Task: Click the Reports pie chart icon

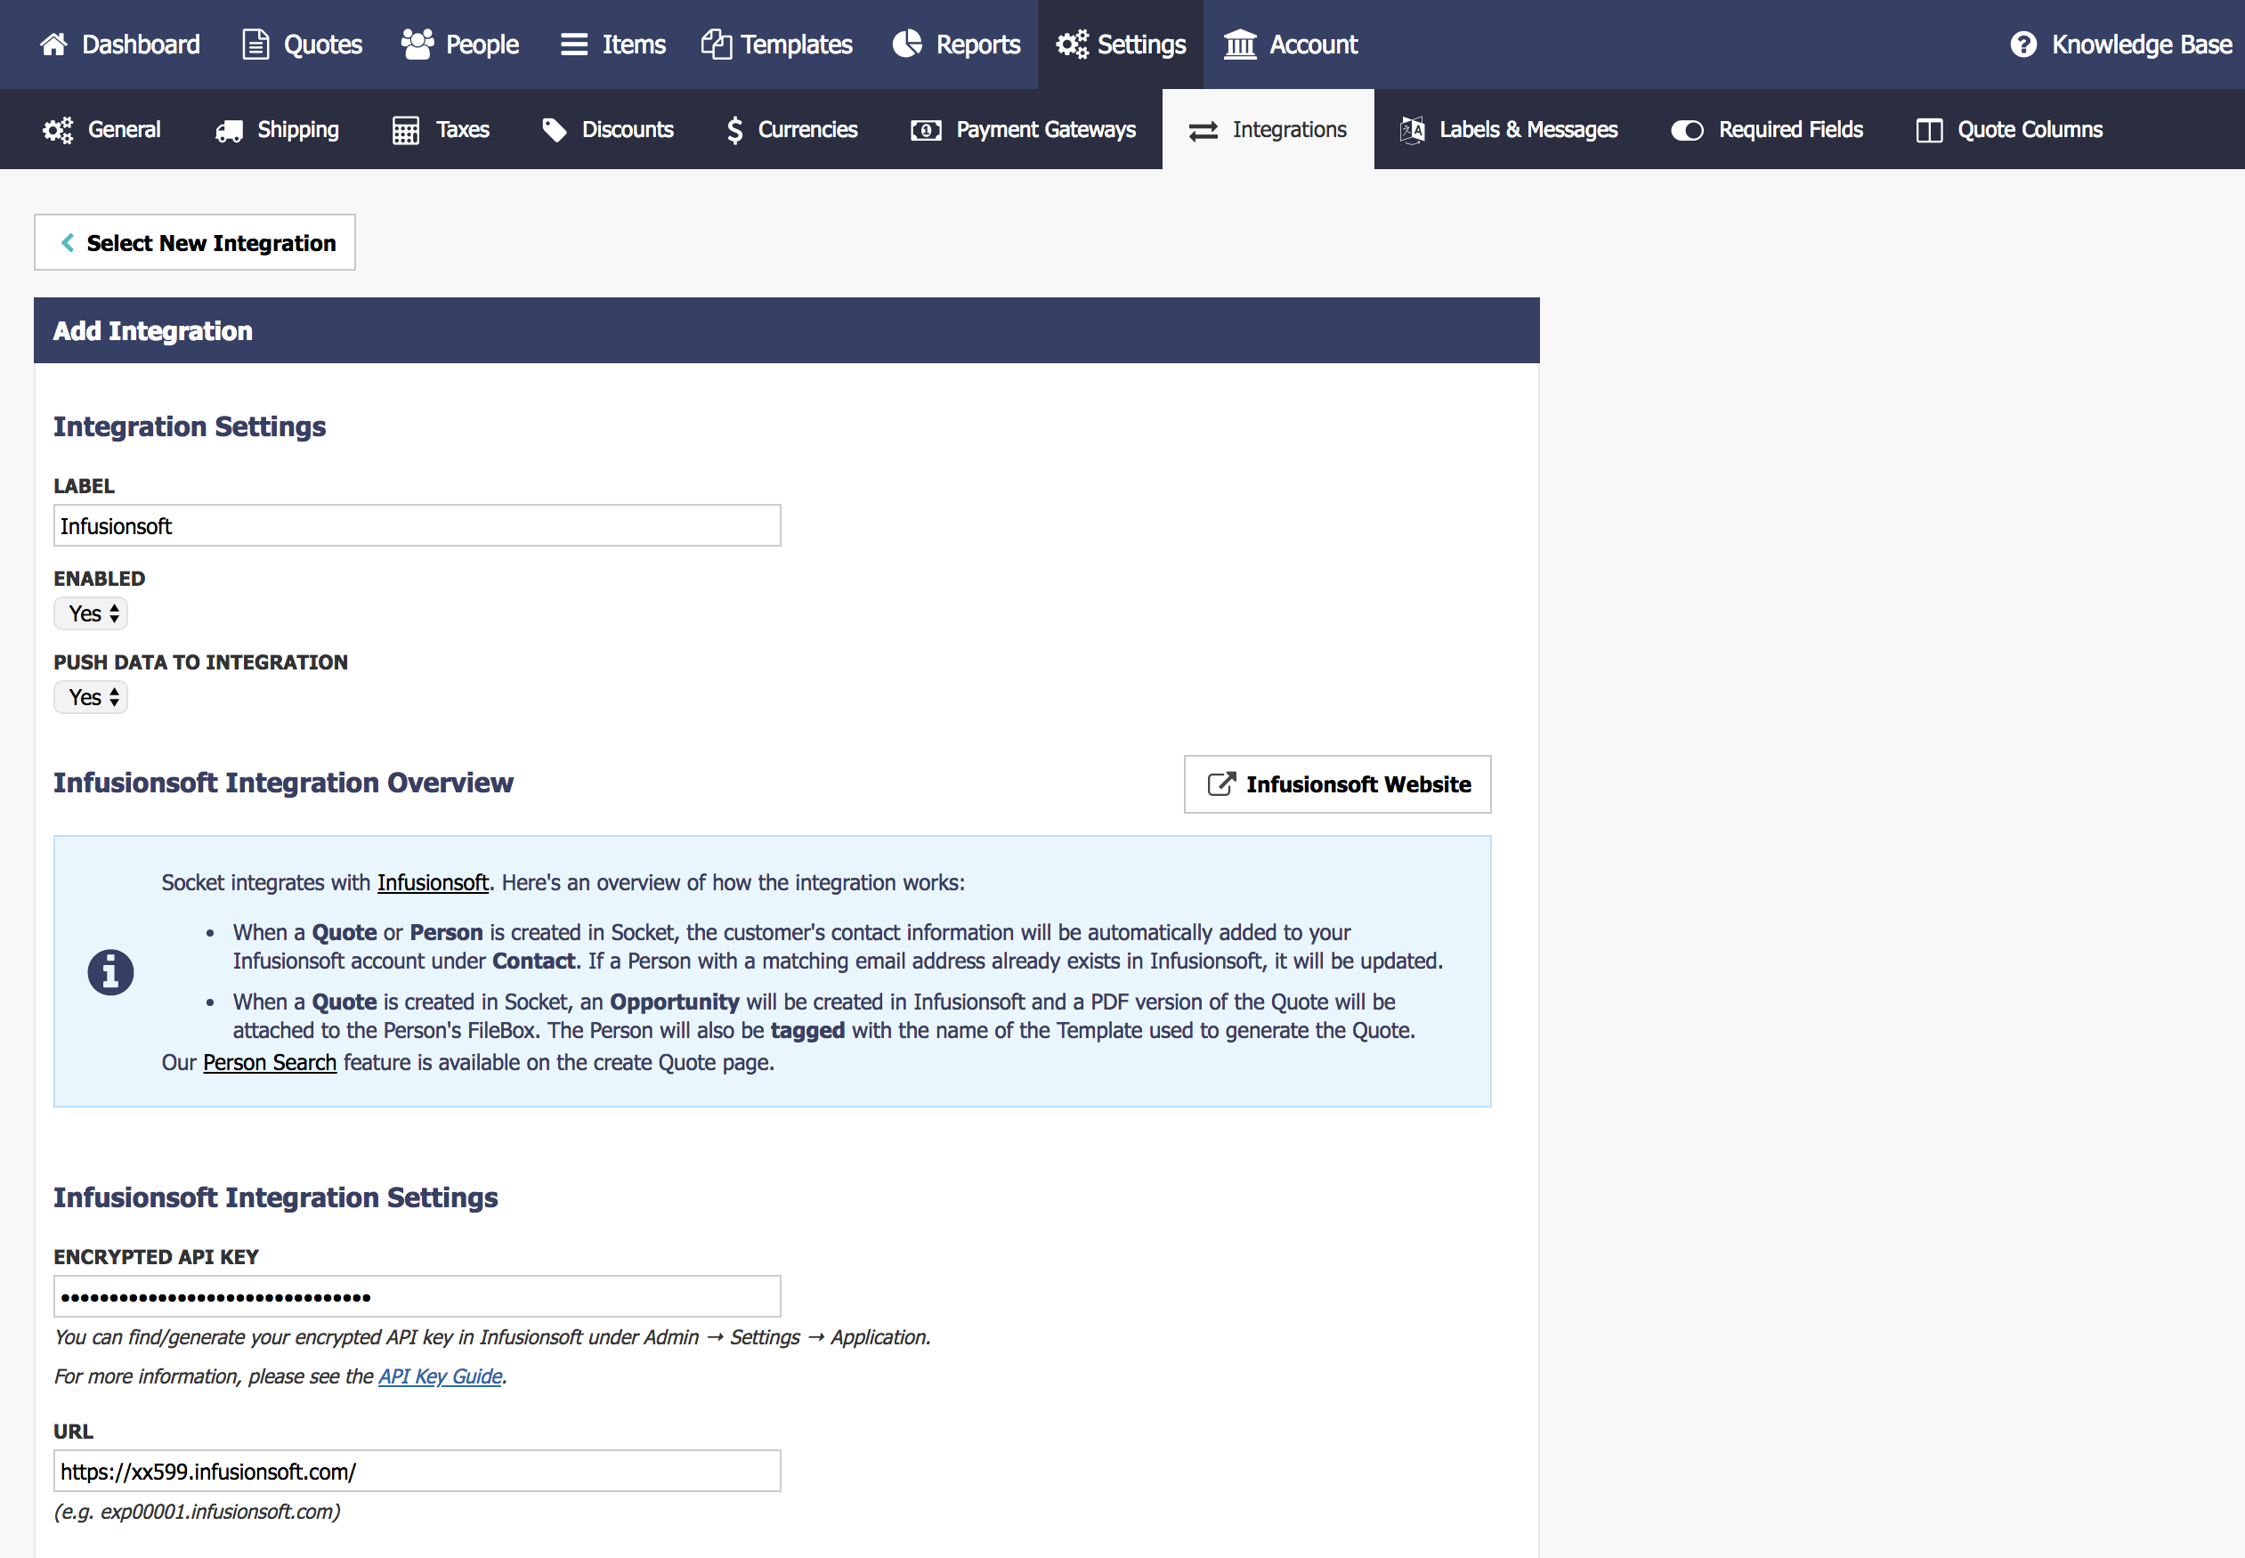Action: pos(908,44)
